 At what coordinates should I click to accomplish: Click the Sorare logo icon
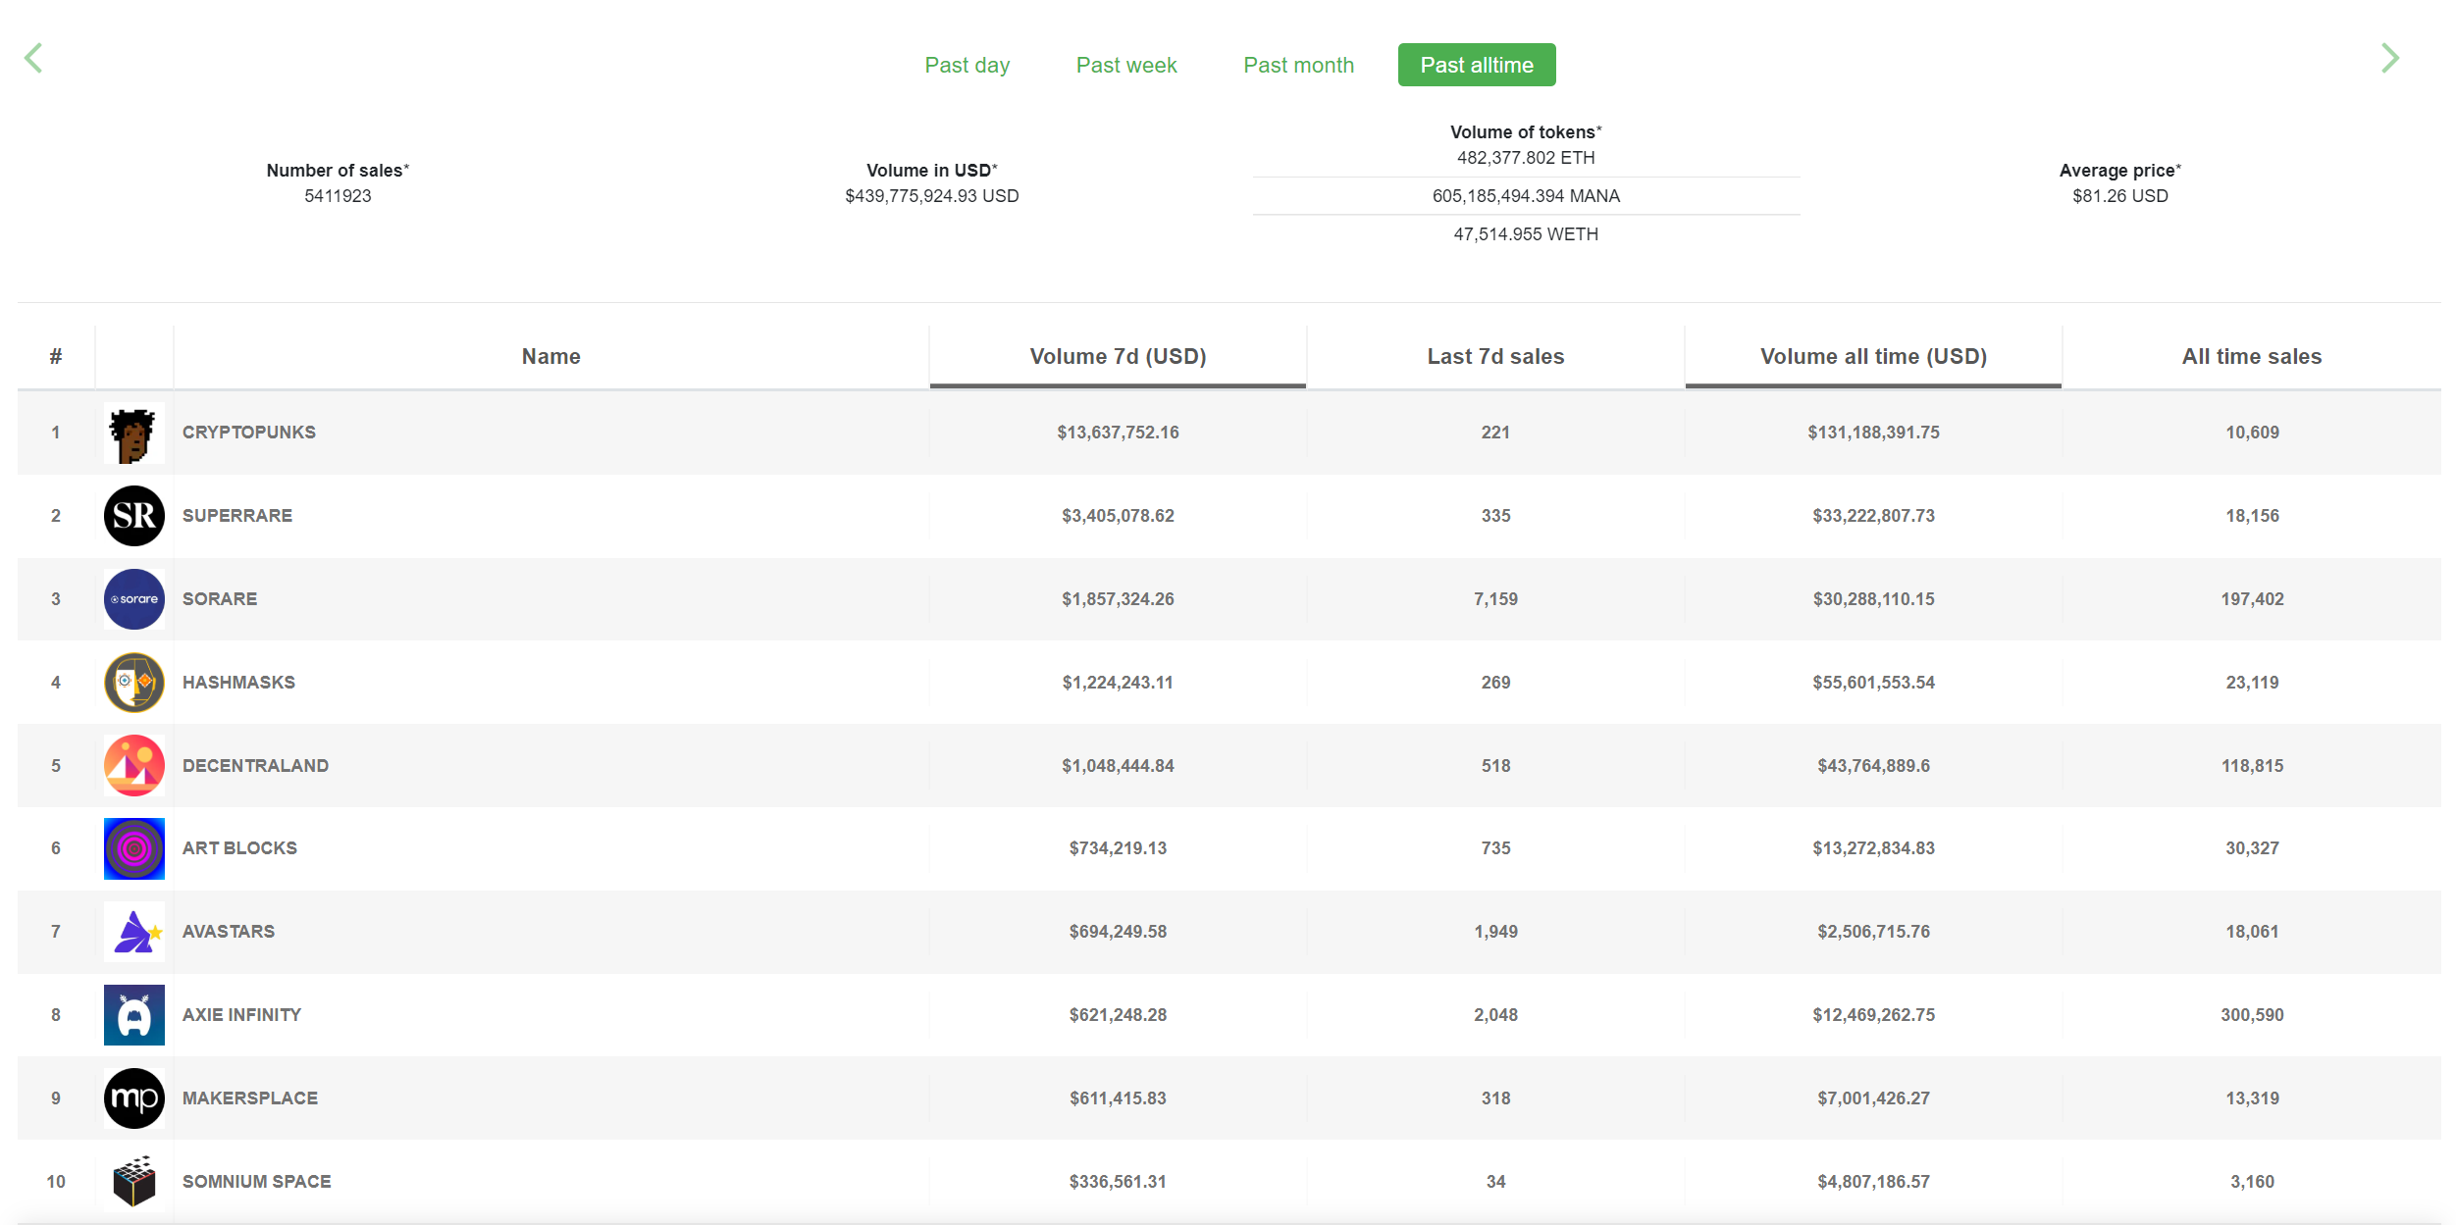(x=134, y=599)
